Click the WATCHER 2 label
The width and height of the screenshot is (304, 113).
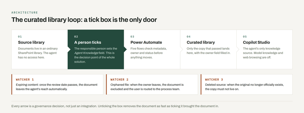pyautogui.click(x=119, y=79)
